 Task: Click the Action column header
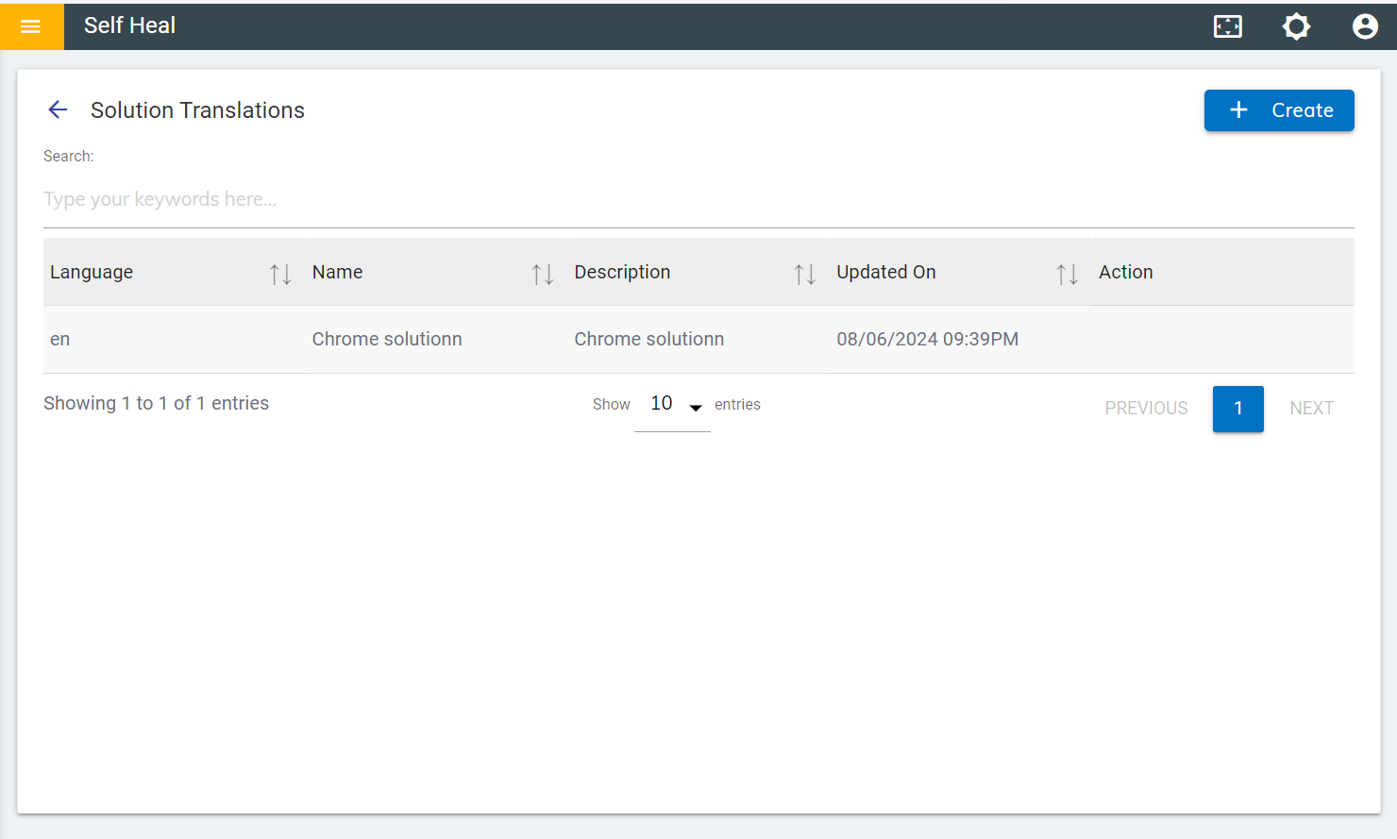1125,273
